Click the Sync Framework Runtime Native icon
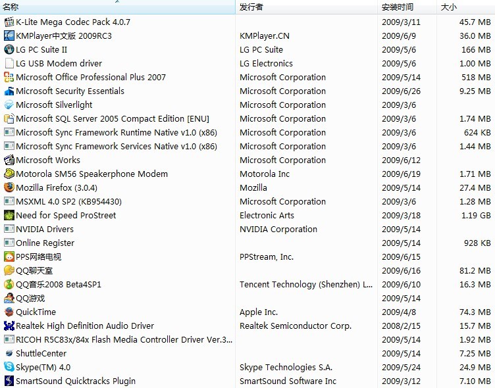495x388 pixels. pyautogui.click(x=9, y=132)
